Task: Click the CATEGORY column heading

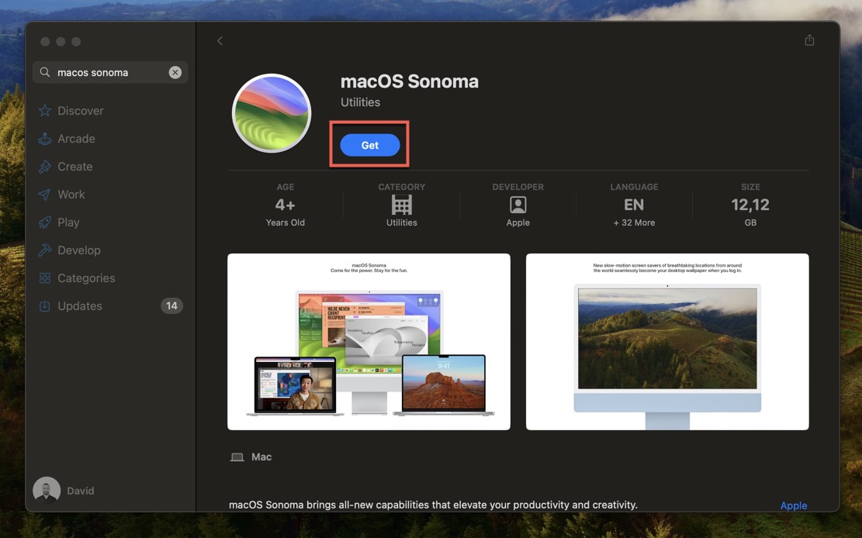Action: tap(401, 187)
